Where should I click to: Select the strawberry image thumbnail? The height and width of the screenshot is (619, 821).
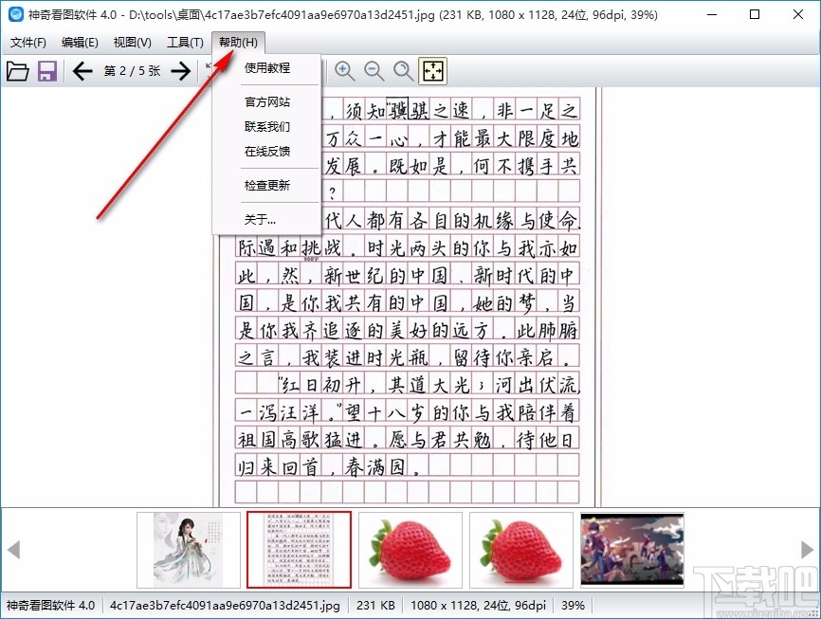click(410, 550)
